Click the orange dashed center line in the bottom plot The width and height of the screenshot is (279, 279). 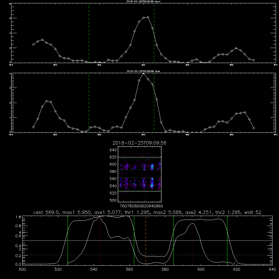click(x=146, y=240)
